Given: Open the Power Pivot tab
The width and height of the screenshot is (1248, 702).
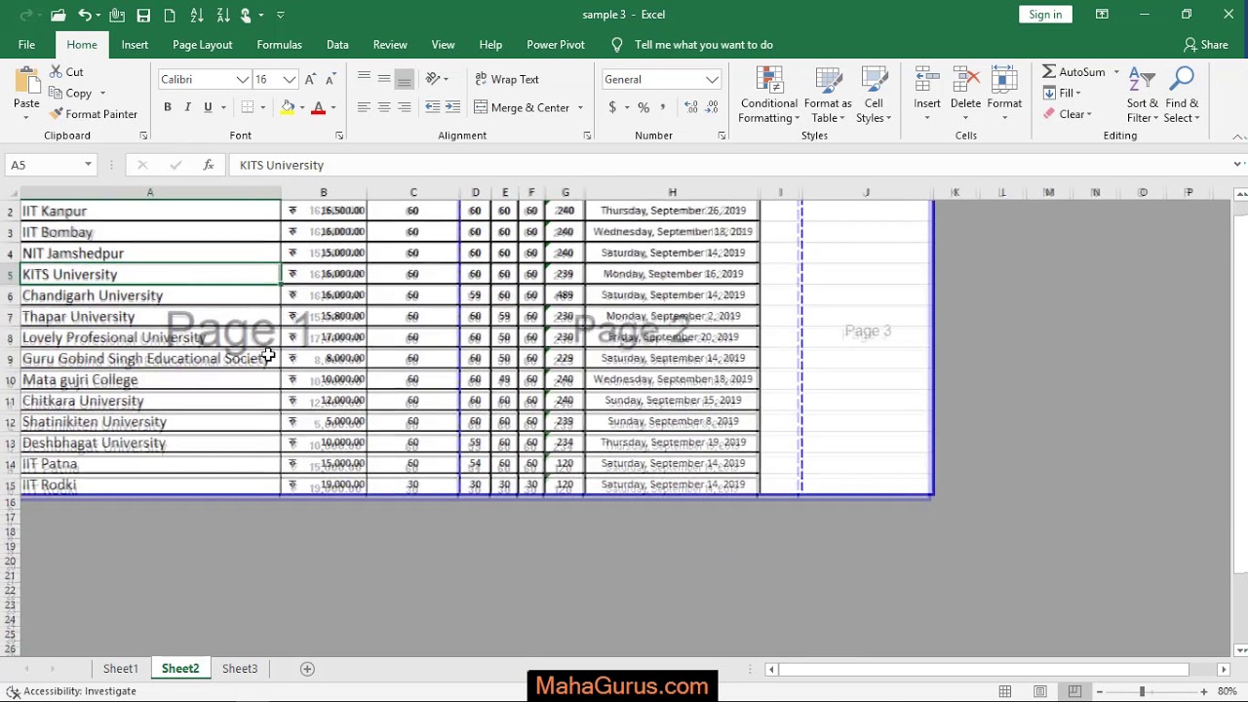Looking at the screenshot, I should (x=556, y=45).
